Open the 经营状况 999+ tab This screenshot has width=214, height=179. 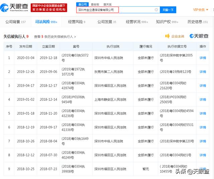pyautogui.click(x=137, y=22)
